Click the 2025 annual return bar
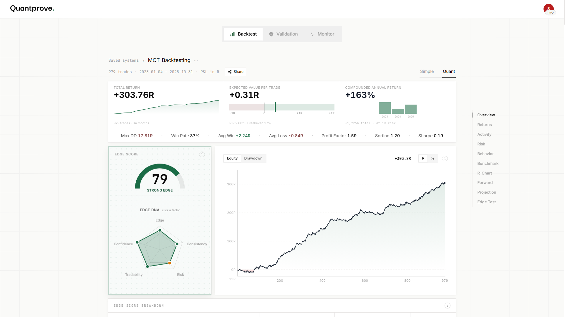Image resolution: width=565 pixels, height=317 pixels. (411, 109)
